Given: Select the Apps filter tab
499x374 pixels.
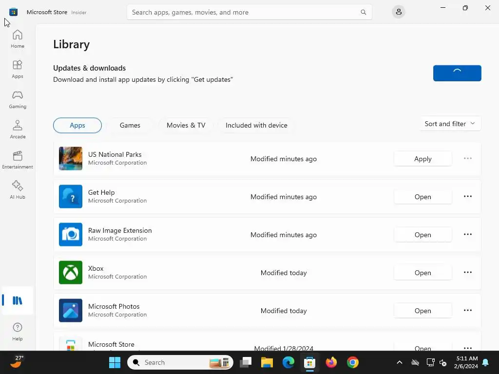Looking at the screenshot, I should (77, 125).
